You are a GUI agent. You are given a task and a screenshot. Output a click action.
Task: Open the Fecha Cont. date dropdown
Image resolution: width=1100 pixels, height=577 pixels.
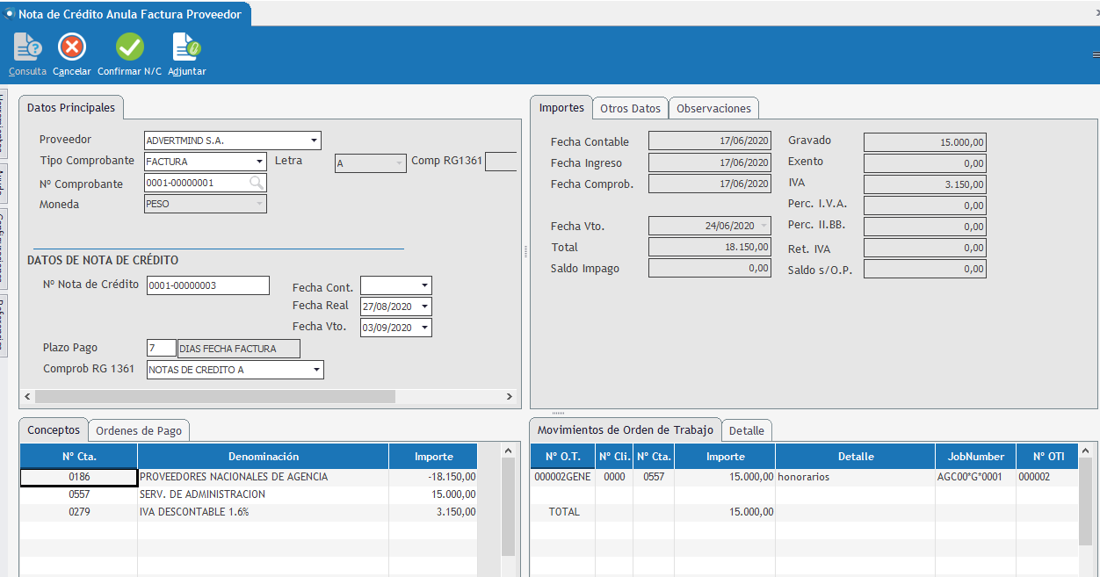click(x=424, y=286)
